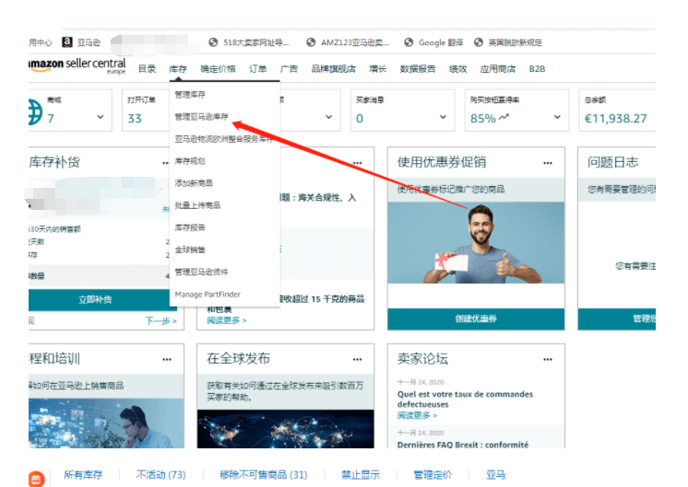Click the 课程和培训 training image
688x487 pixels.
[106, 423]
